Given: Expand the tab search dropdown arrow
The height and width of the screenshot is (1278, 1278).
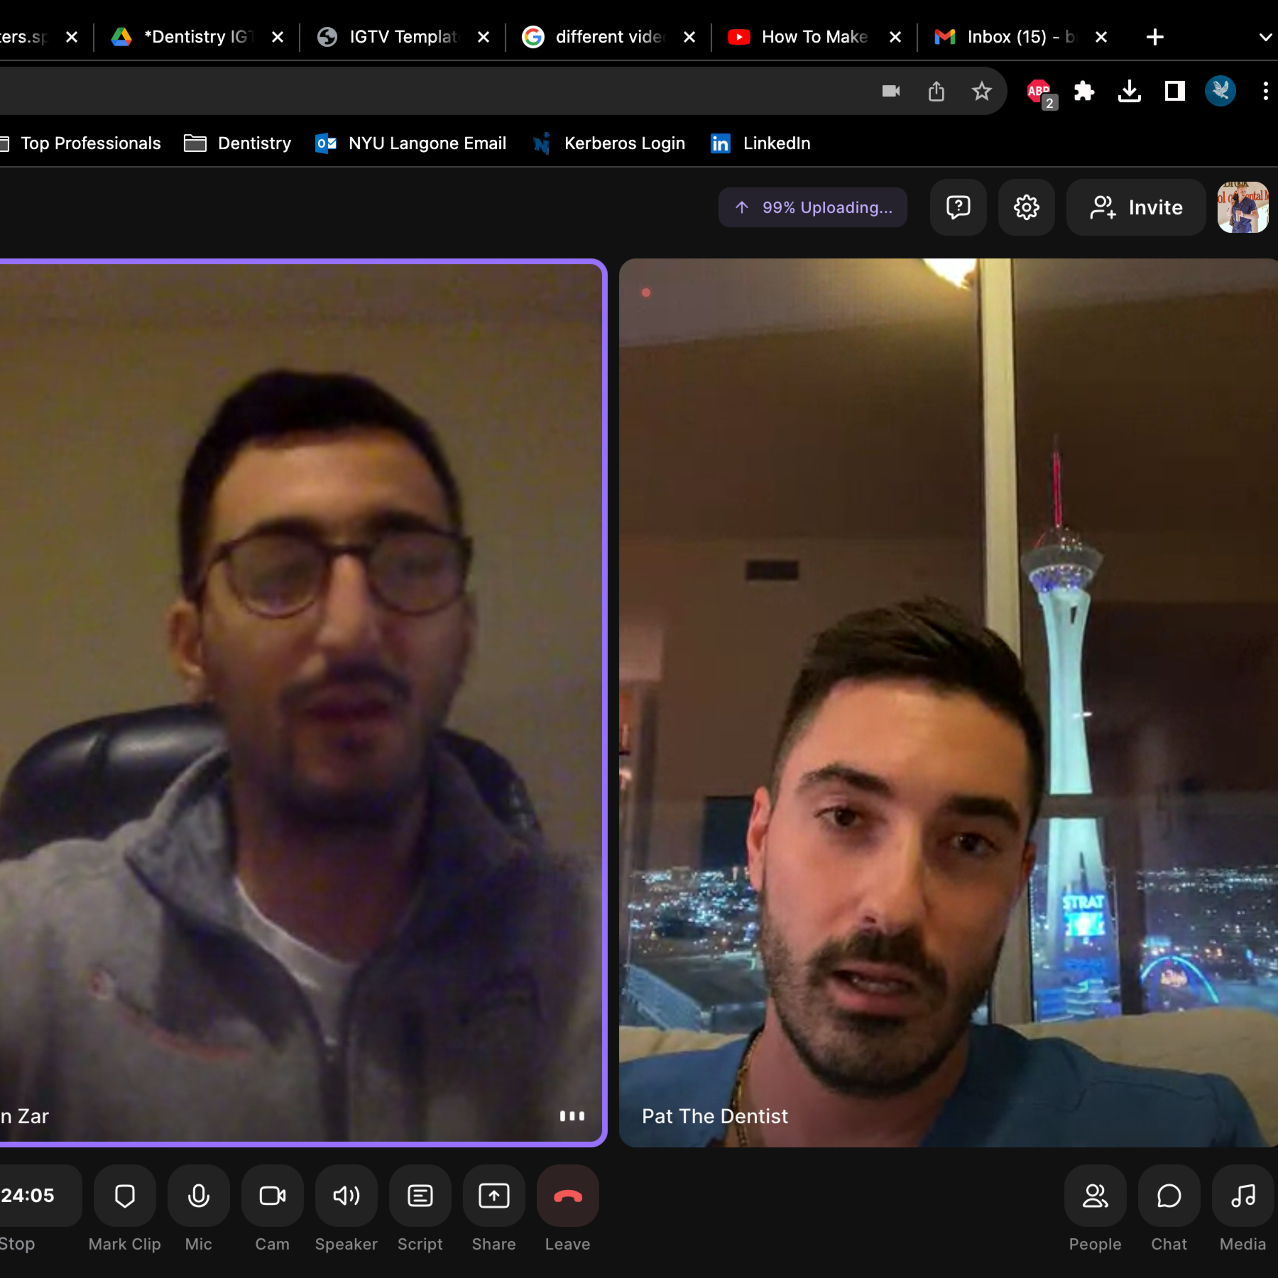Looking at the screenshot, I should point(1265,37).
